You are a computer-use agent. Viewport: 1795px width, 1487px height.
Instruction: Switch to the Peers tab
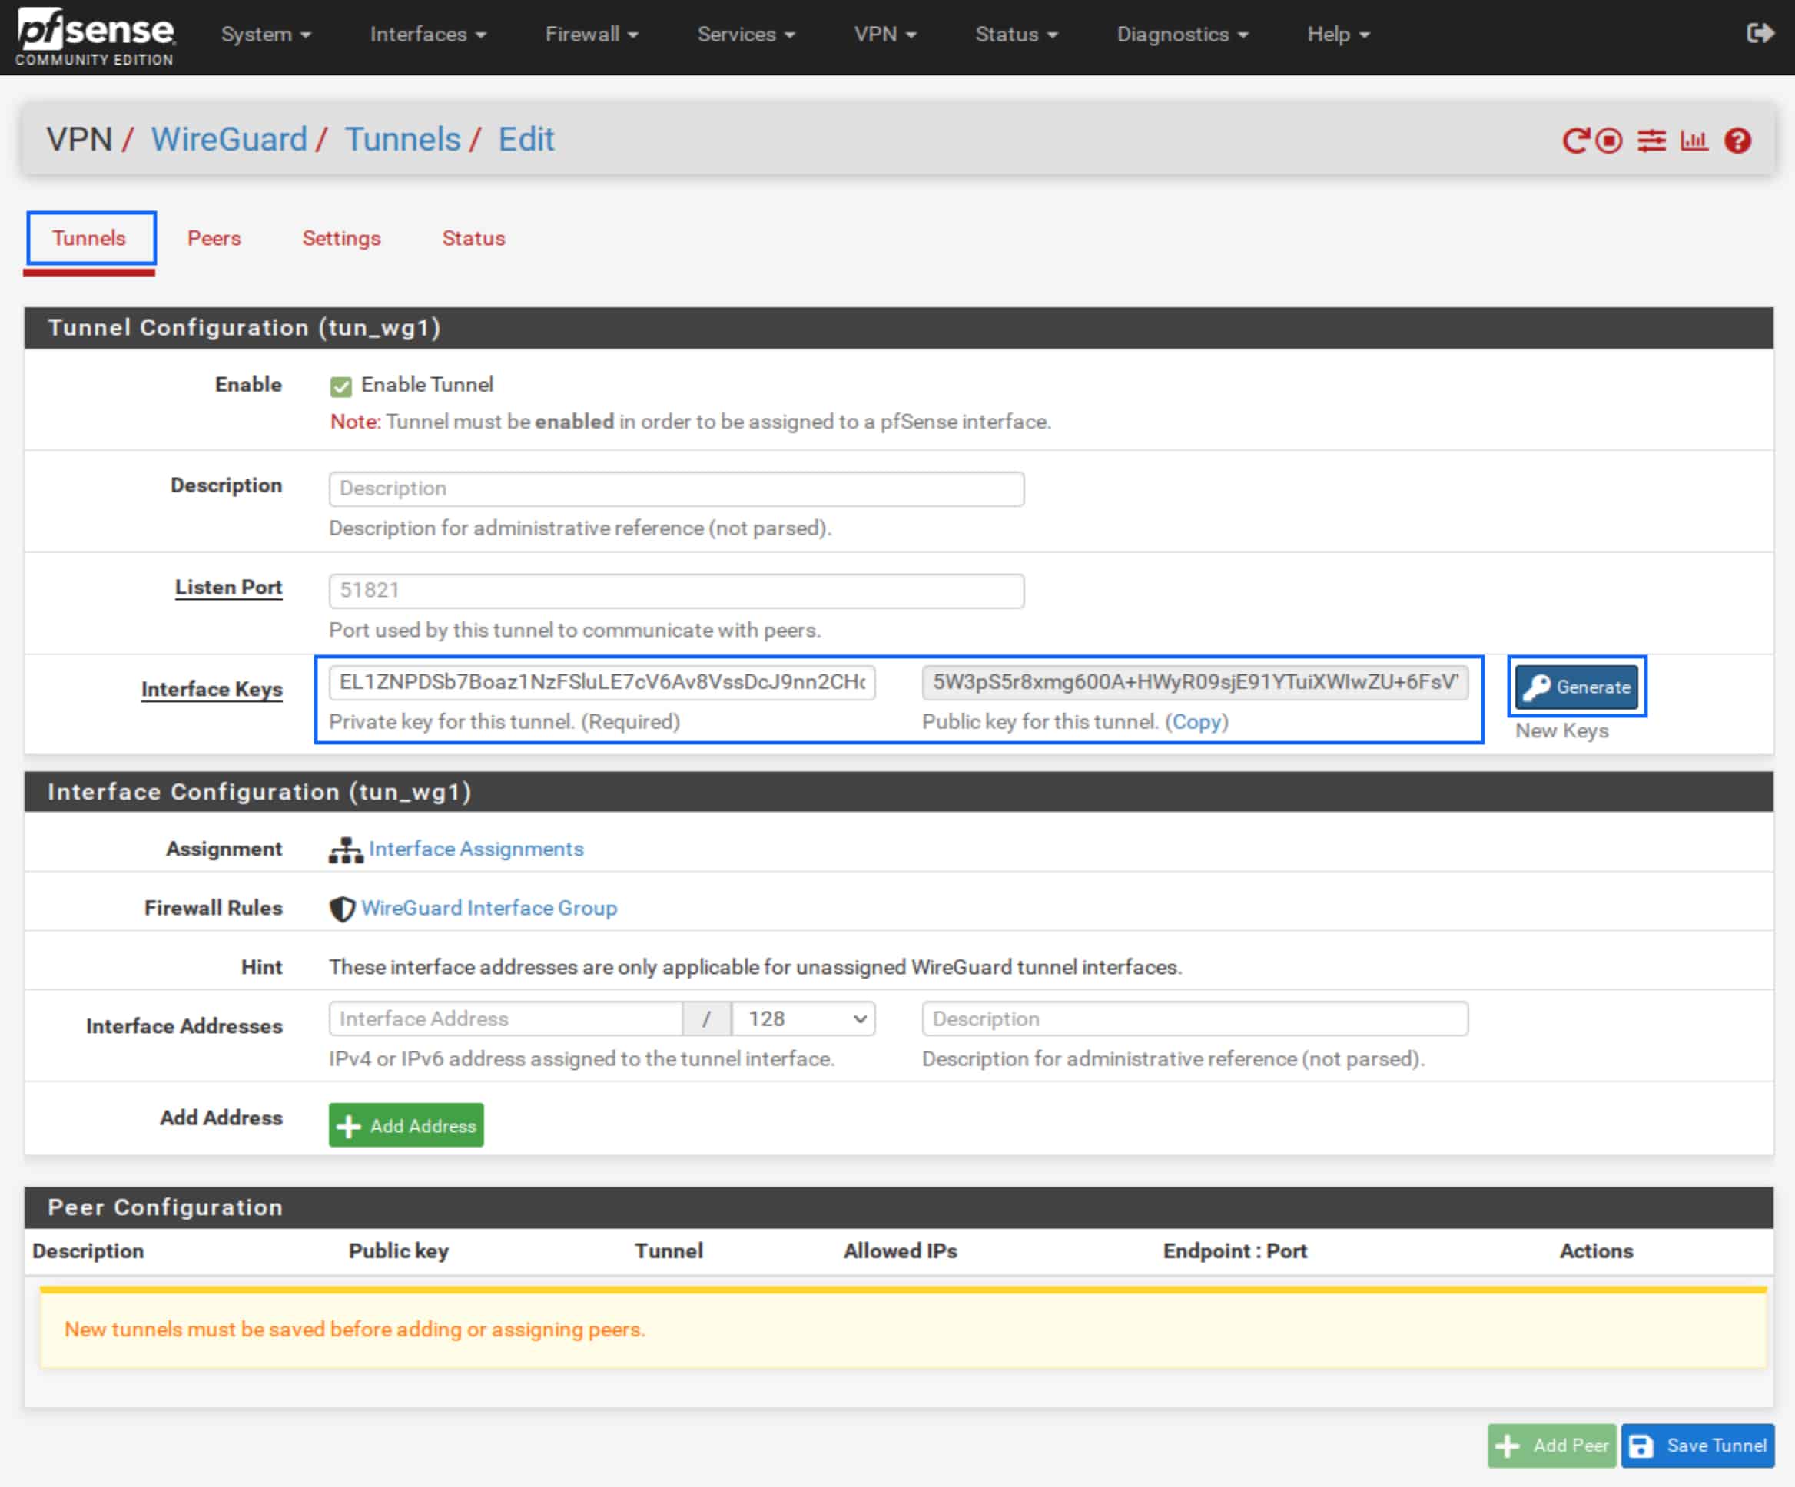214,238
